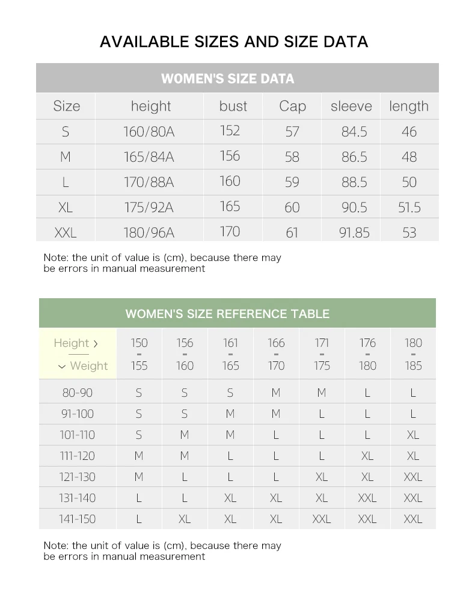Click the down chevron beside Weight
The image size is (475, 600).
tap(62, 366)
